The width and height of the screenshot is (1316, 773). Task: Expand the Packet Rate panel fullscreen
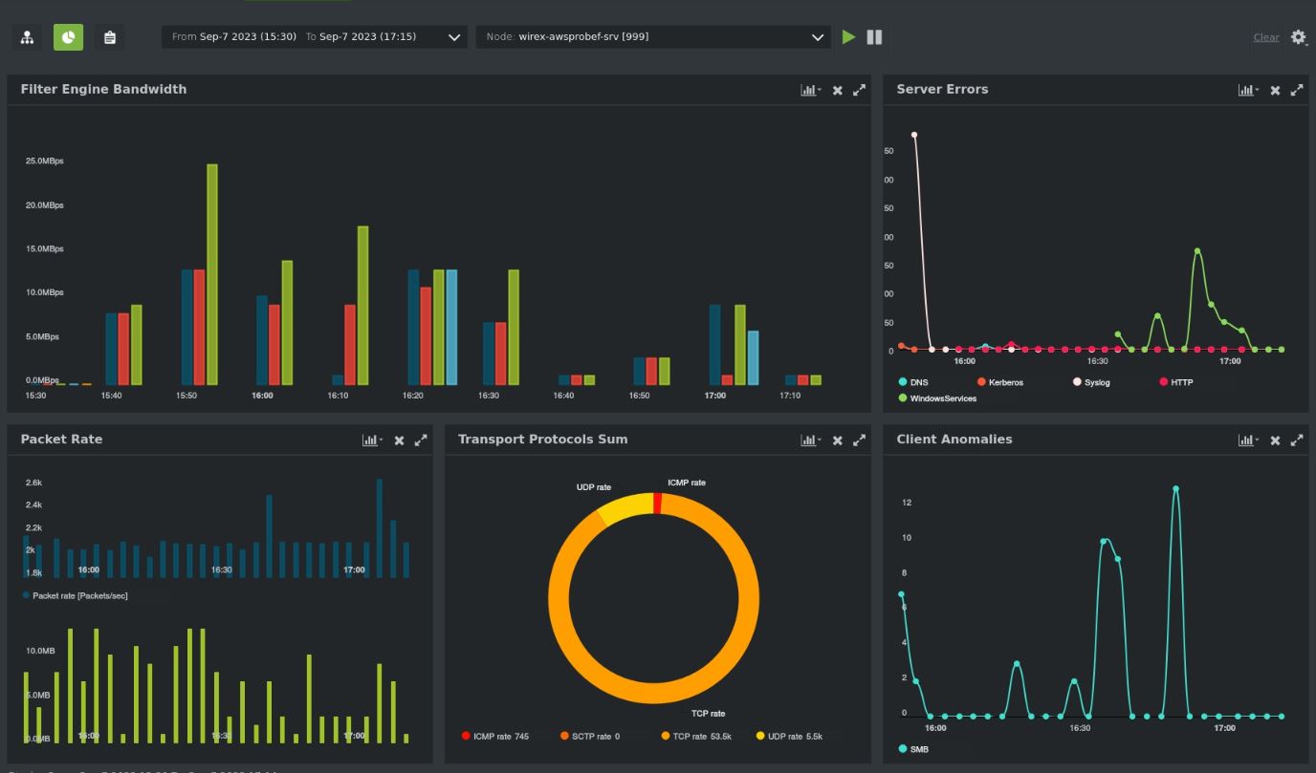(x=421, y=440)
